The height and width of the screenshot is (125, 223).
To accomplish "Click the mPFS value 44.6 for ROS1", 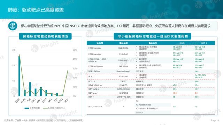I will (x=197, y=82).
